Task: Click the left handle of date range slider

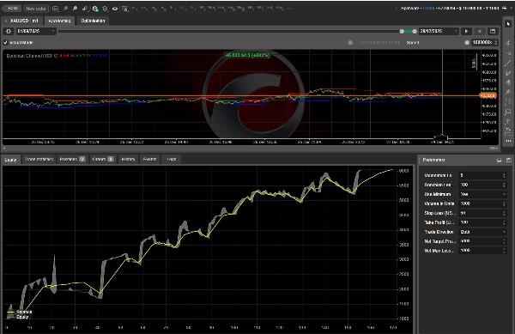Action: 402,31
